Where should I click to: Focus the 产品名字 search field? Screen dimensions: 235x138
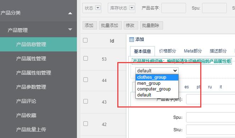tap(174, 8)
